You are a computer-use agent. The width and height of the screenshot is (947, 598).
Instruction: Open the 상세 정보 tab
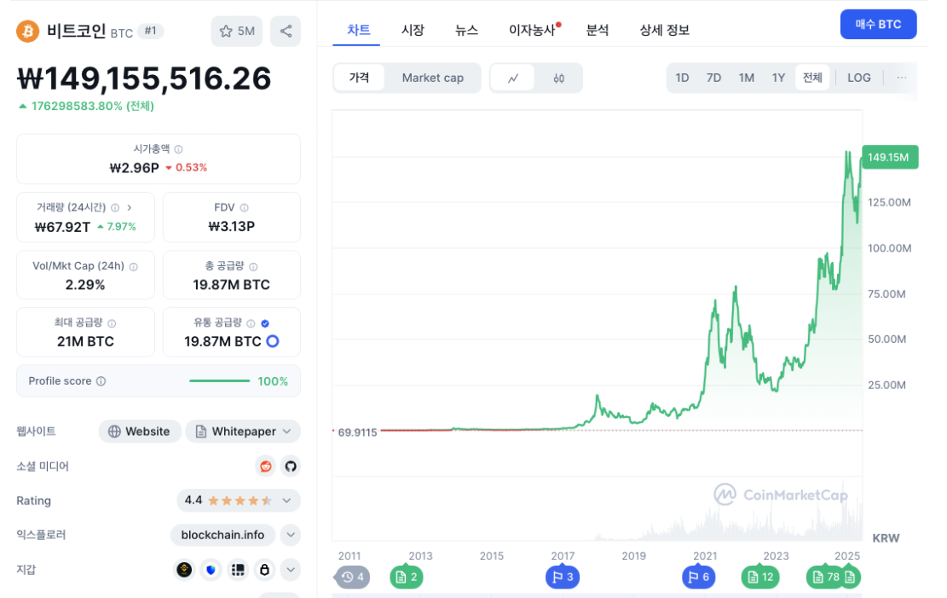[x=664, y=30]
